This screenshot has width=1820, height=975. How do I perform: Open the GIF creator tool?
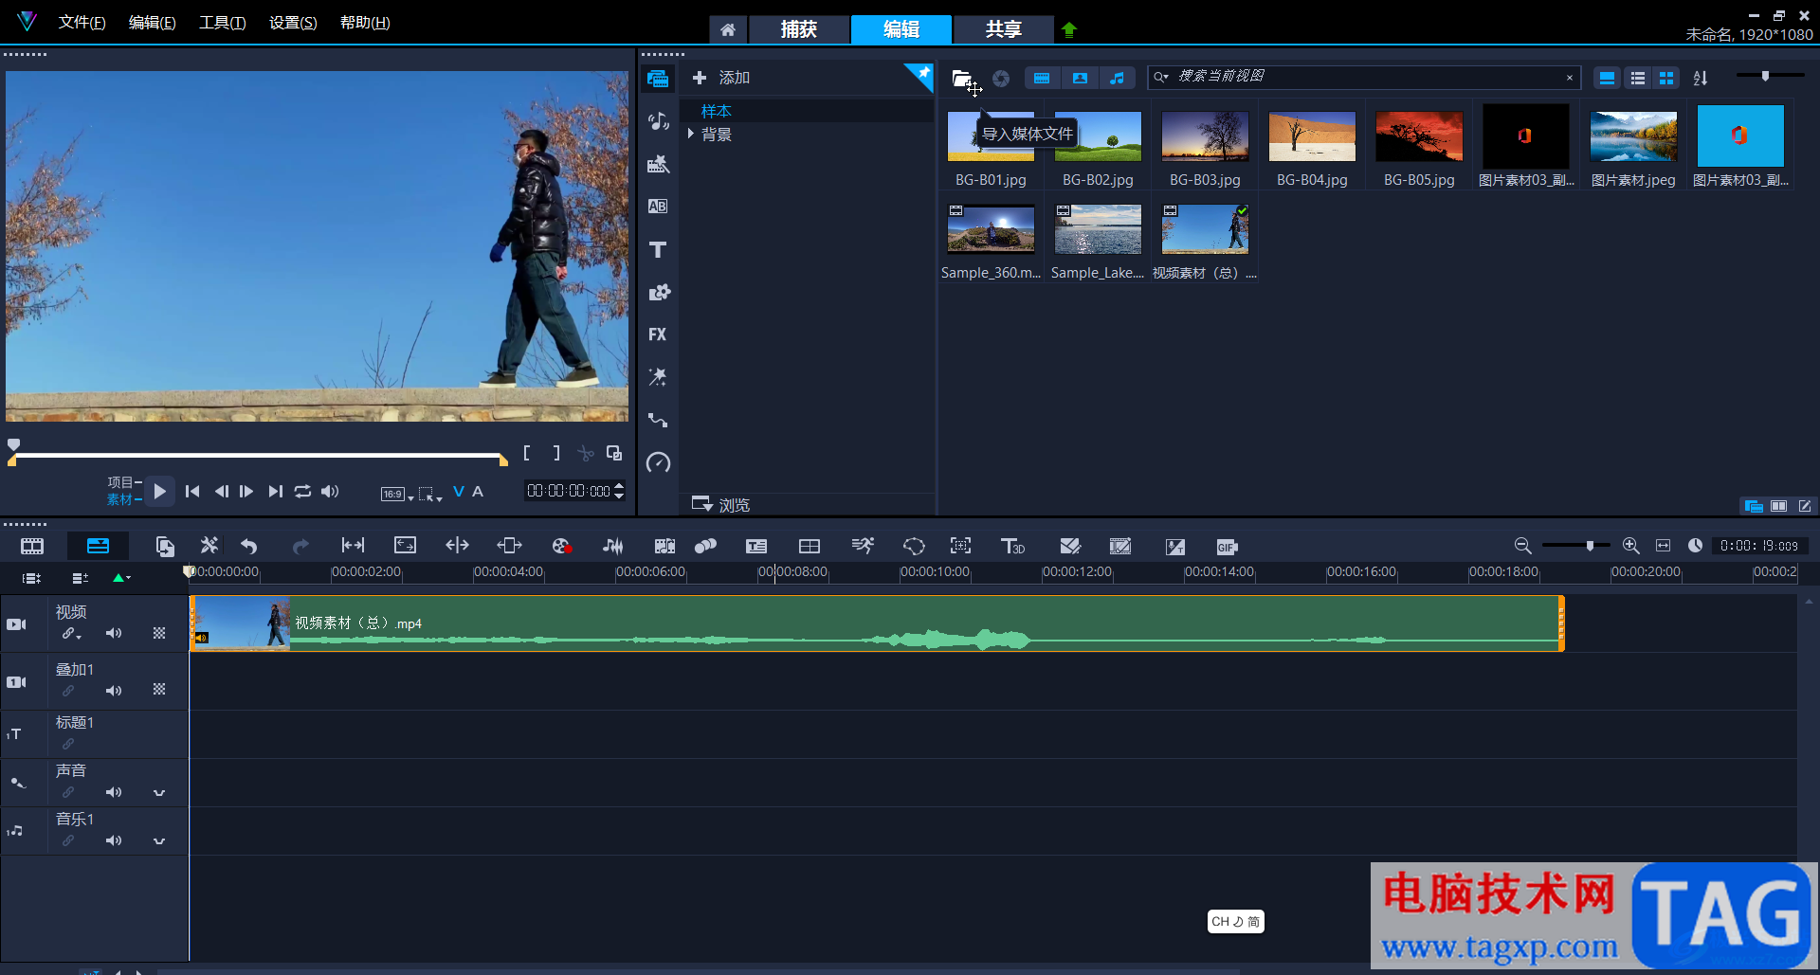point(1227,547)
